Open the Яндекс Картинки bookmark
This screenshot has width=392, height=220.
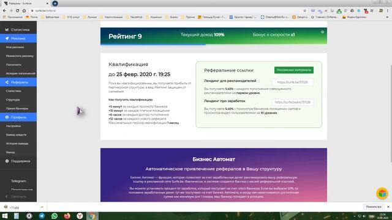point(354,17)
